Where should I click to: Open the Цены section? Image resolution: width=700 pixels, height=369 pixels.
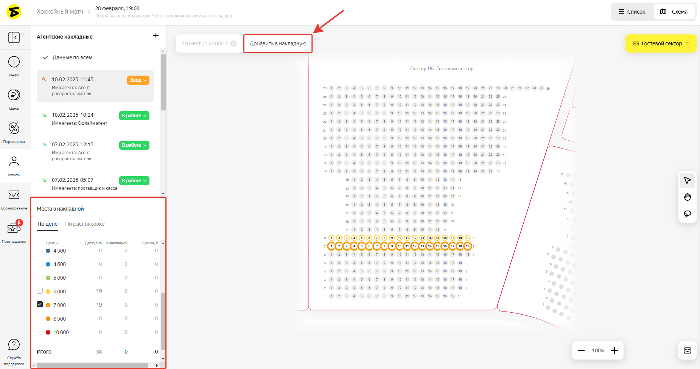coord(14,99)
